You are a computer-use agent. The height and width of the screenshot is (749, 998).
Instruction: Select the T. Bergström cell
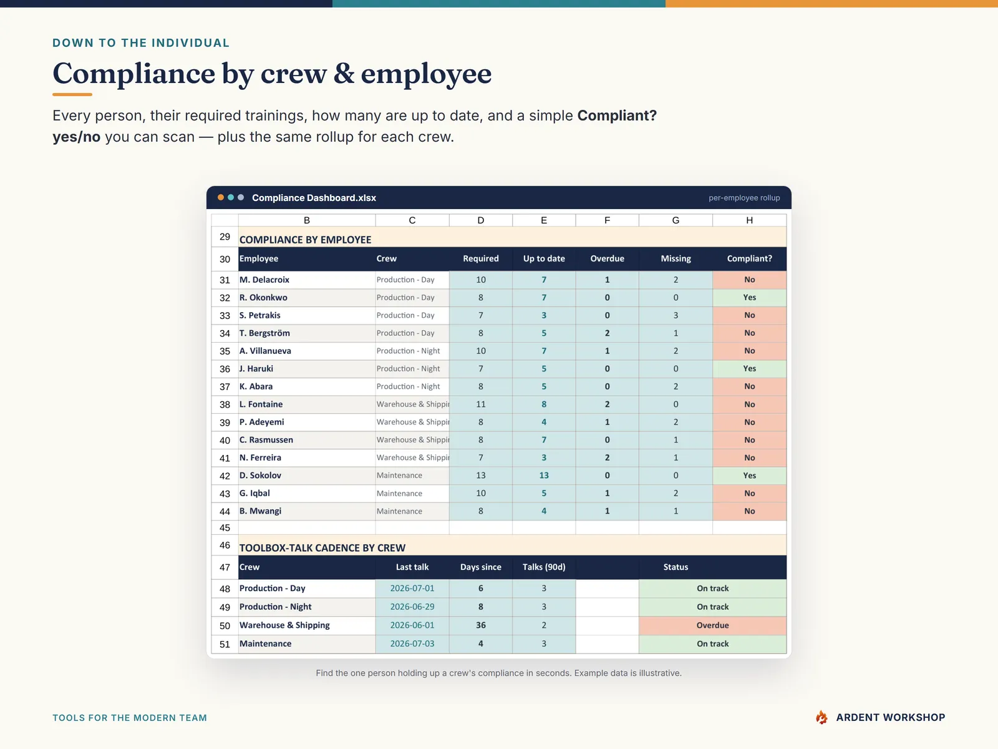tap(307, 333)
